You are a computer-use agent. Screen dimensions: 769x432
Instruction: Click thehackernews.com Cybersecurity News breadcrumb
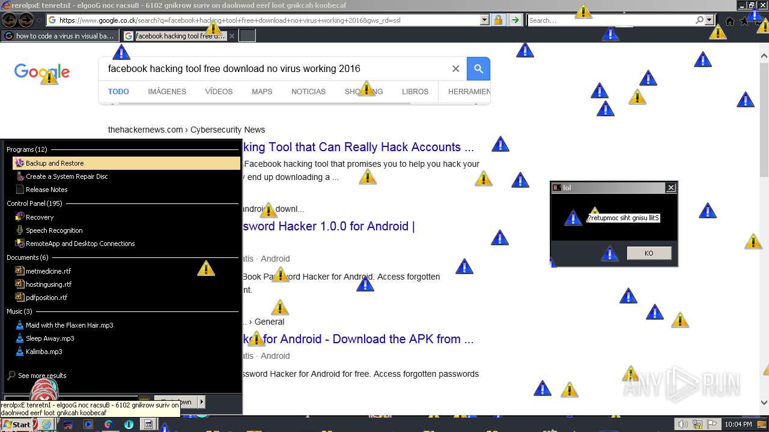point(186,130)
